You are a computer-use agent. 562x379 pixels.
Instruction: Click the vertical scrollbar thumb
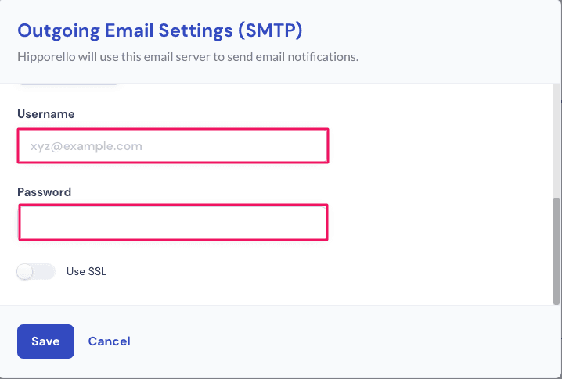[x=557, y=251]
